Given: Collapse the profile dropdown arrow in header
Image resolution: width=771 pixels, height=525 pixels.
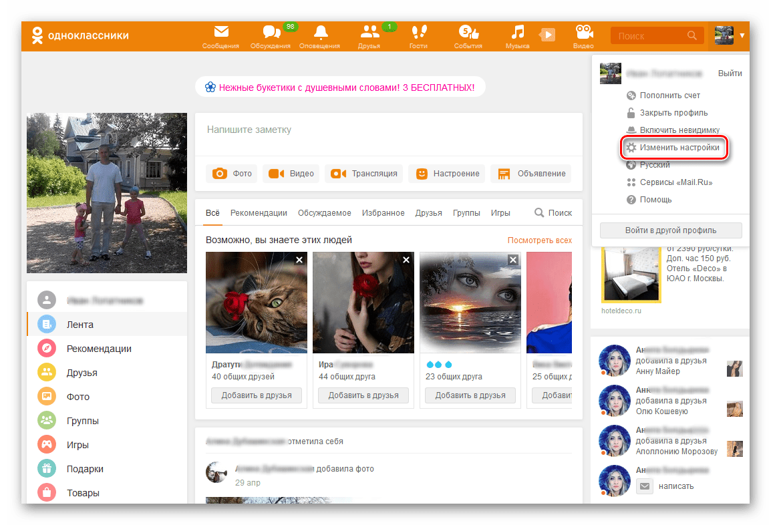Looking at the screenshot, I should [x=742, y=35].
